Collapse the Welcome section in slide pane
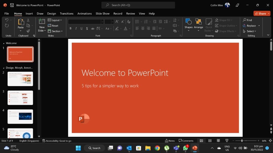Viewport: 273px width, 153px height. pyautogui.click(x=4, y=43)
